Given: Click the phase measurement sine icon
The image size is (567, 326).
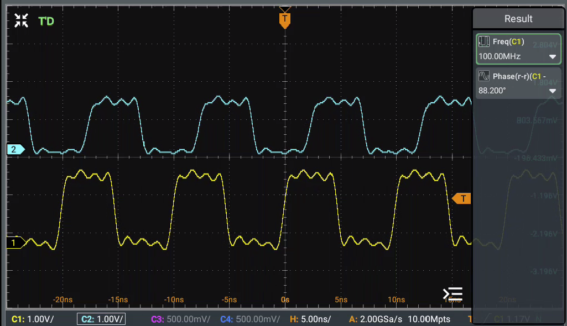Looking at the screenshot, I should click(x=484, y=76).
